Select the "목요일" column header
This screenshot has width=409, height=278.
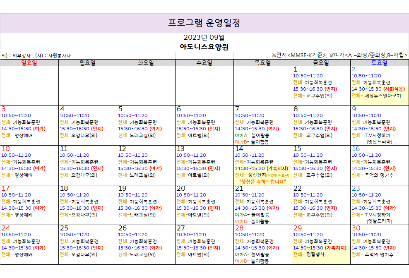coord(263,63)
